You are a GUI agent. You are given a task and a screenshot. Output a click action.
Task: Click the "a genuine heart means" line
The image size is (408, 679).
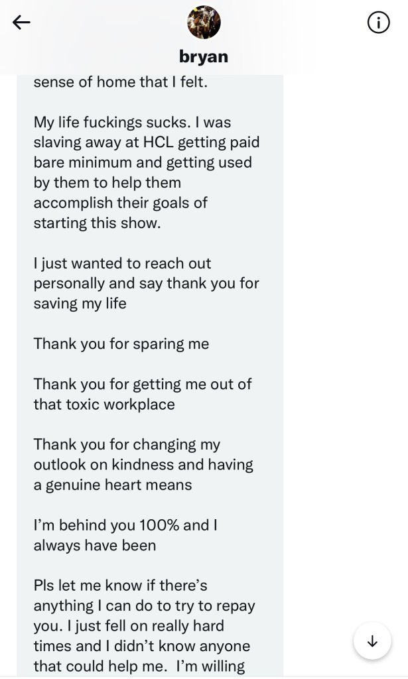(113, 485)
